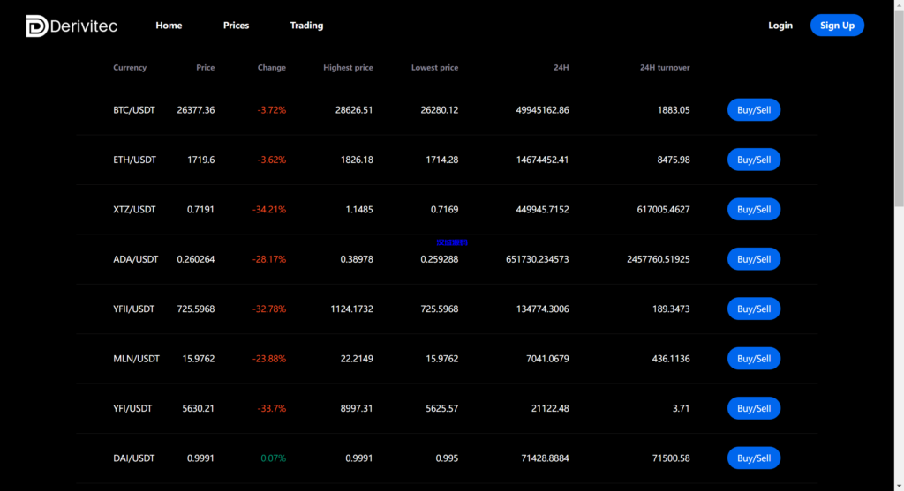Click the Login link
The image size is (904, 491).
[x=780, y=26]
